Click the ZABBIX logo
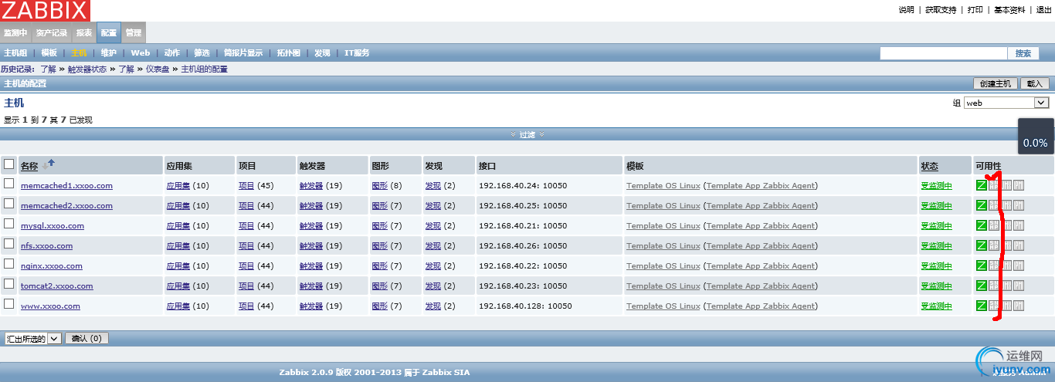 coord(45,10)
